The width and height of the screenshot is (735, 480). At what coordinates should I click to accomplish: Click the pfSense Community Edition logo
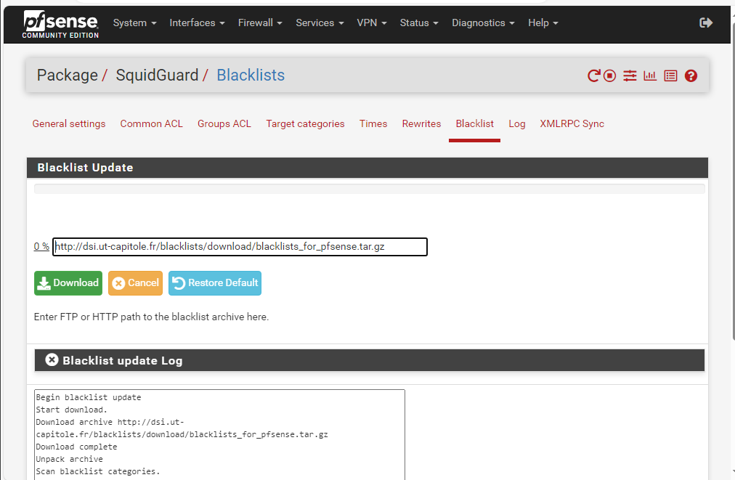click(x=60, y=24)
